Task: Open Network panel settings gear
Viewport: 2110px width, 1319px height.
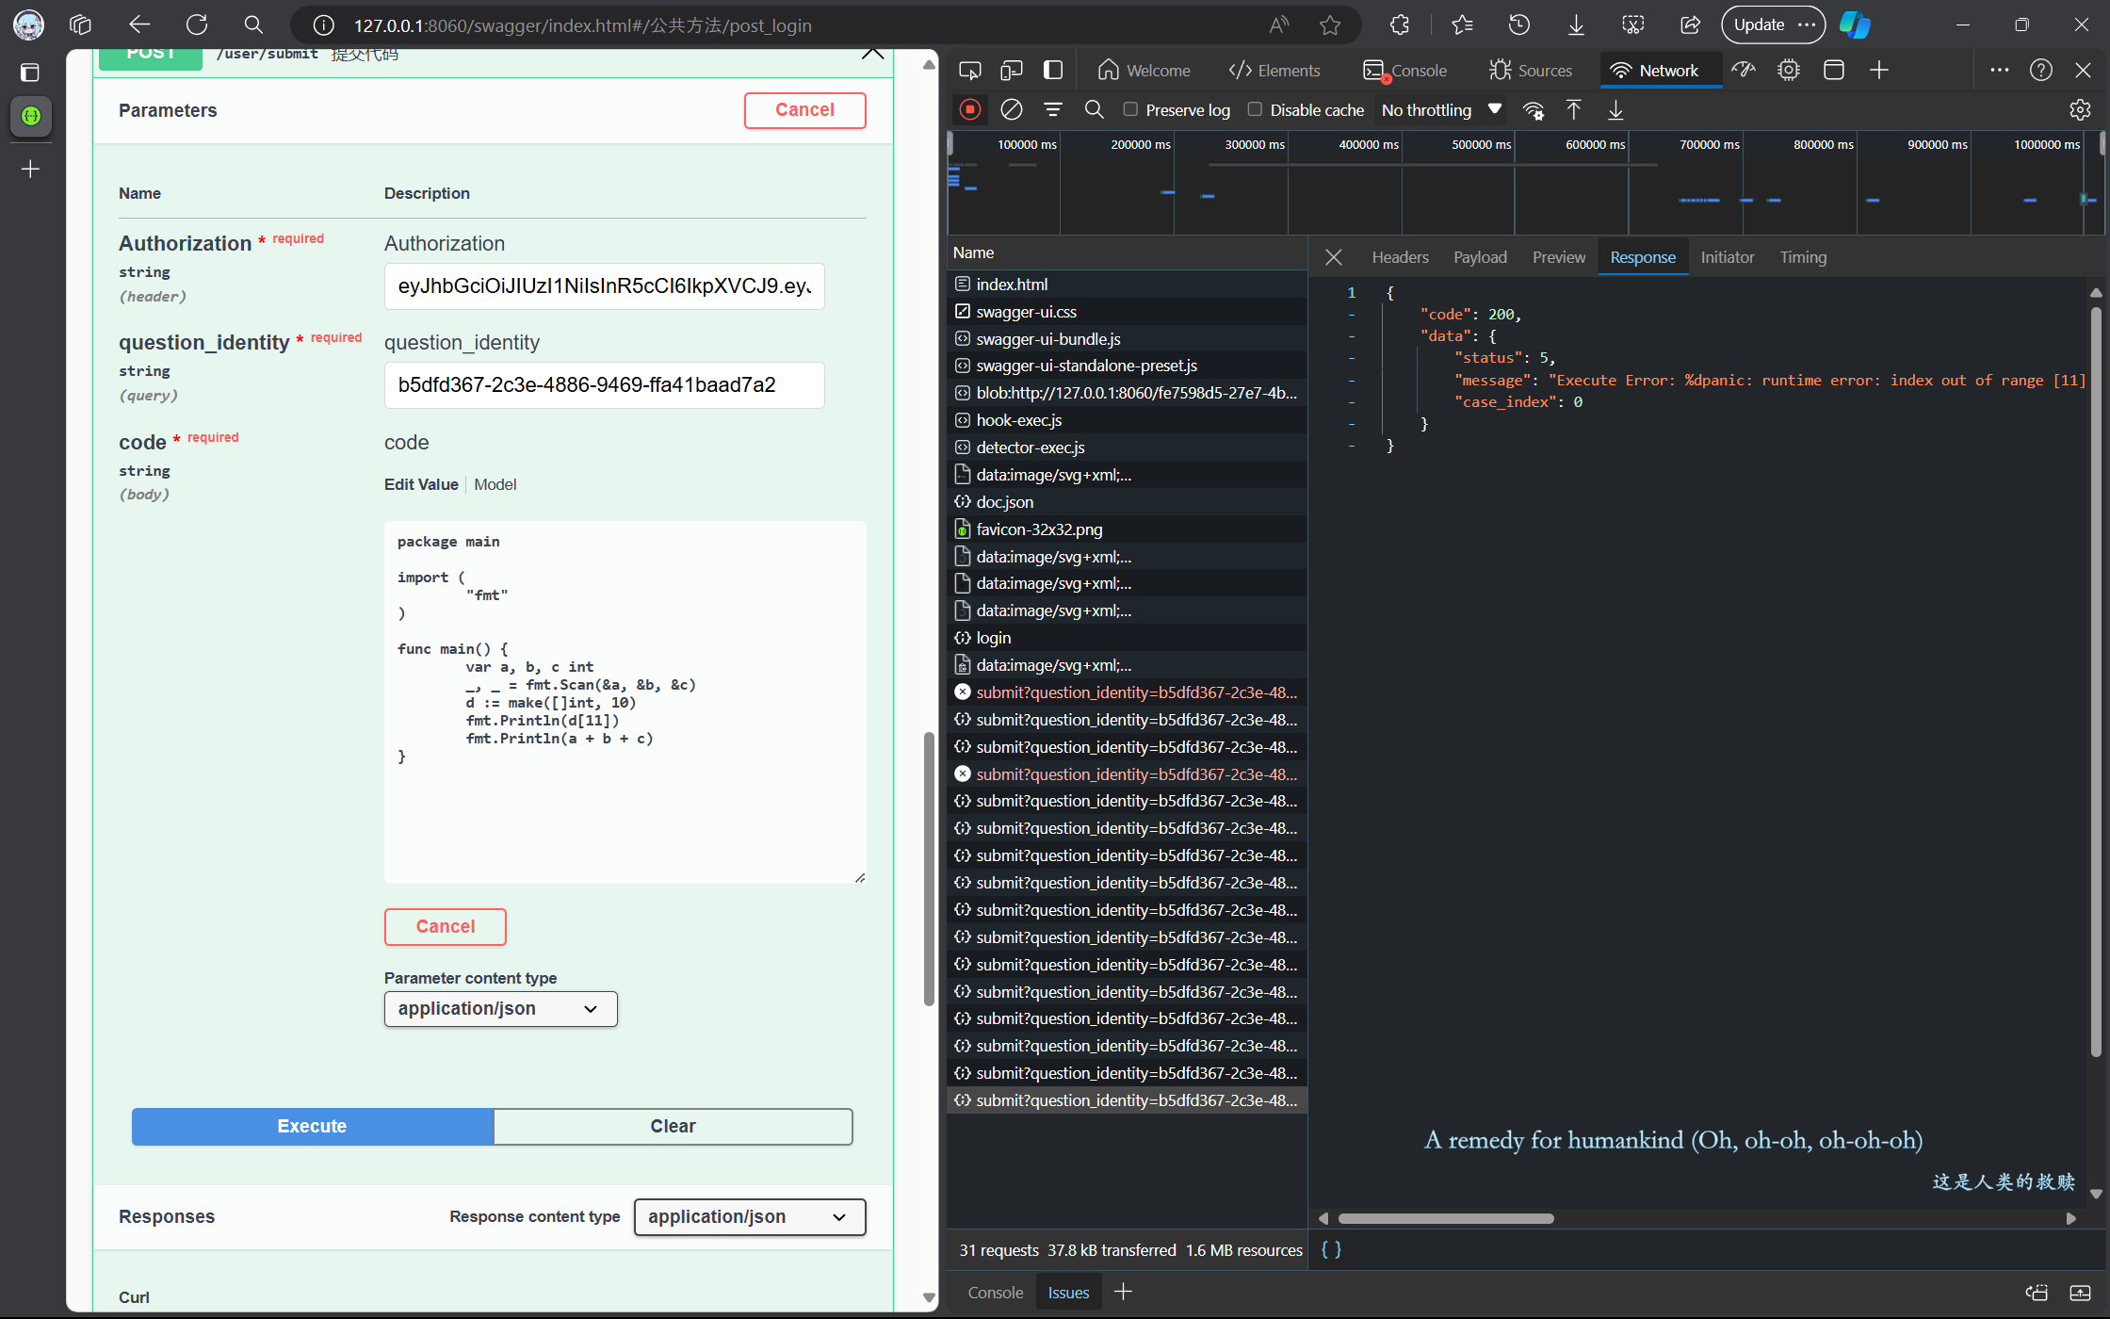Action: [x=2080, y=110]
